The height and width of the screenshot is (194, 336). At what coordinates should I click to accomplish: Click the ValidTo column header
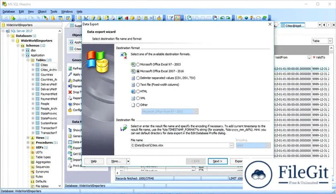(x=320, y=57)
